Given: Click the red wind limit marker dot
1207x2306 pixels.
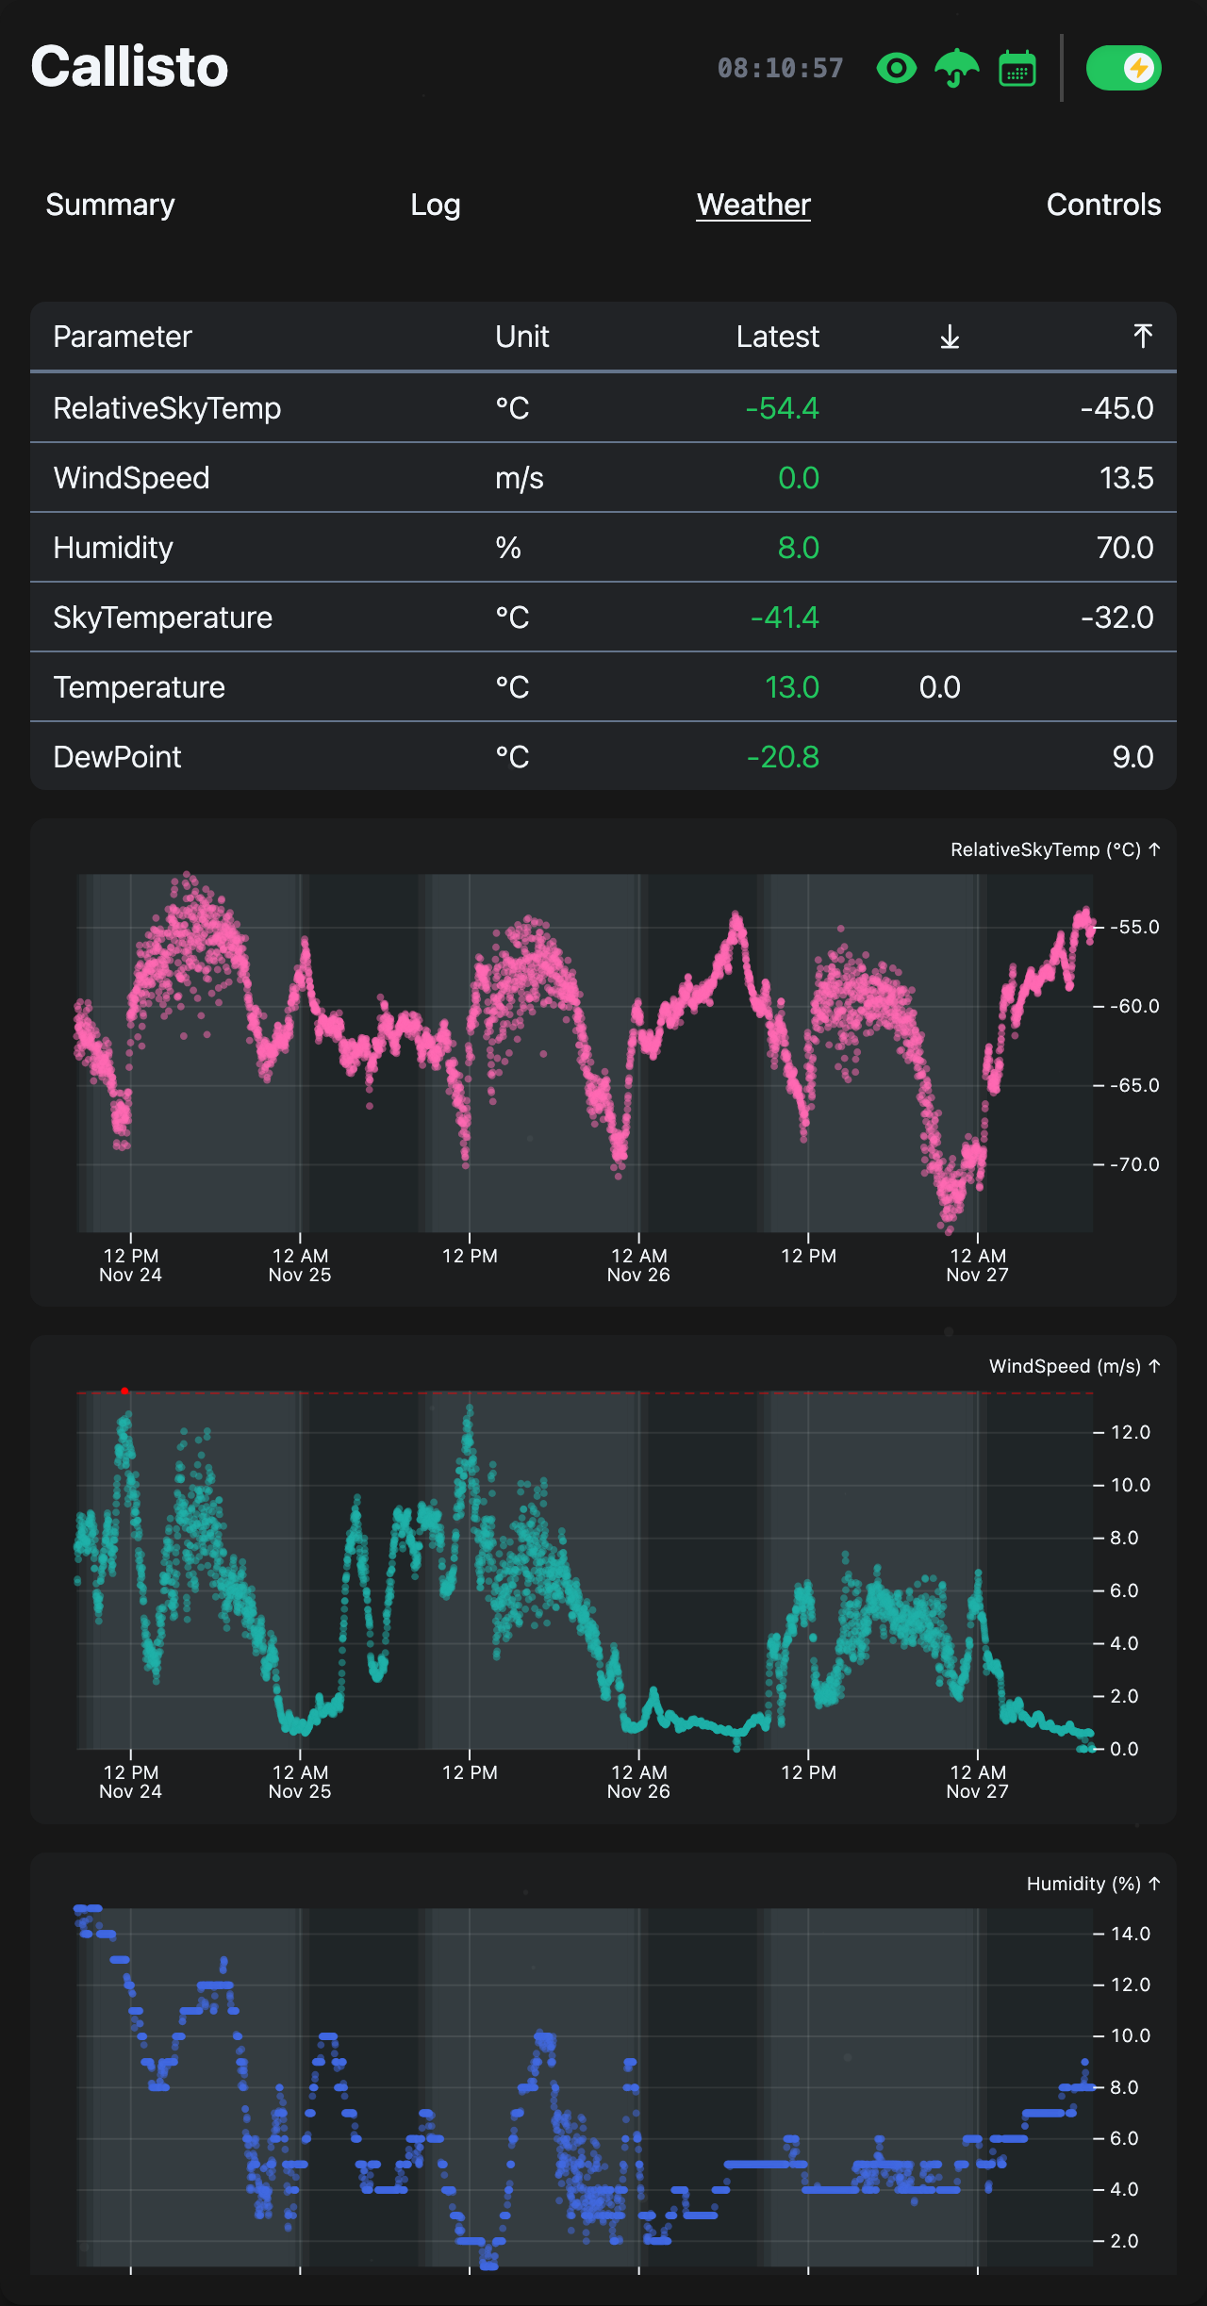Looking at the screenshot, I should click(x=124, y=1392).
